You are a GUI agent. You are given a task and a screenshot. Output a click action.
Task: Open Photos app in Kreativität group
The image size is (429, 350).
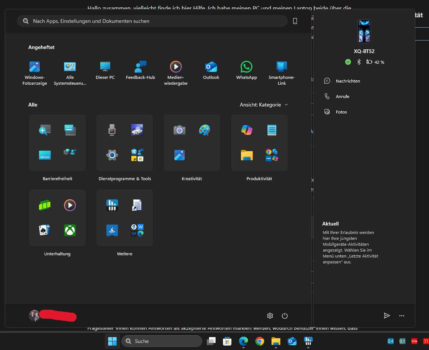[180, 155]
